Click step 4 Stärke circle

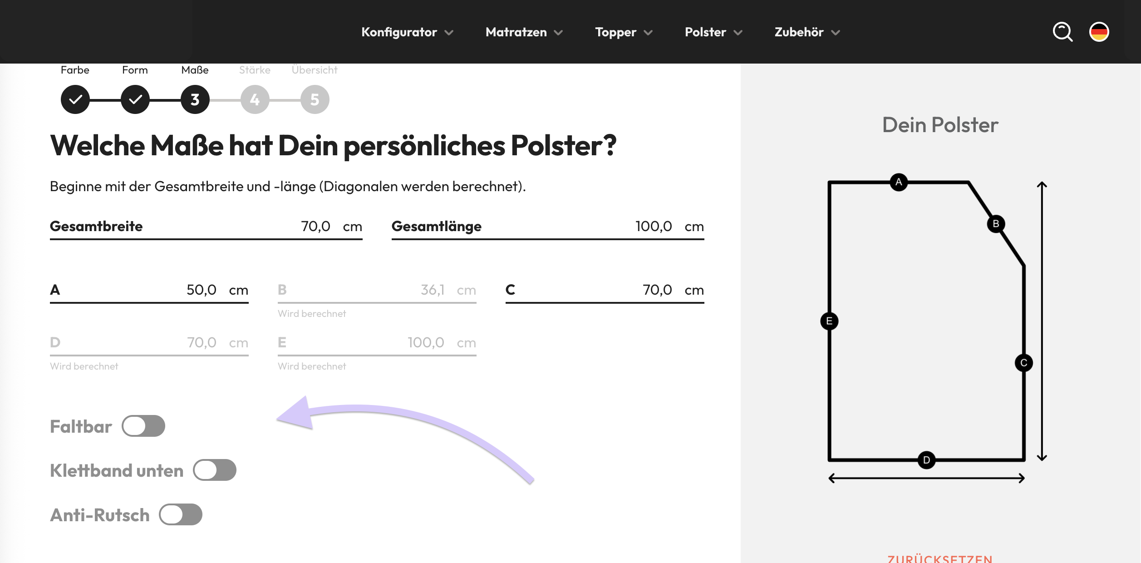(254, 99)
